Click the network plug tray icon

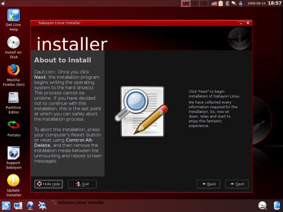[234, 4]
